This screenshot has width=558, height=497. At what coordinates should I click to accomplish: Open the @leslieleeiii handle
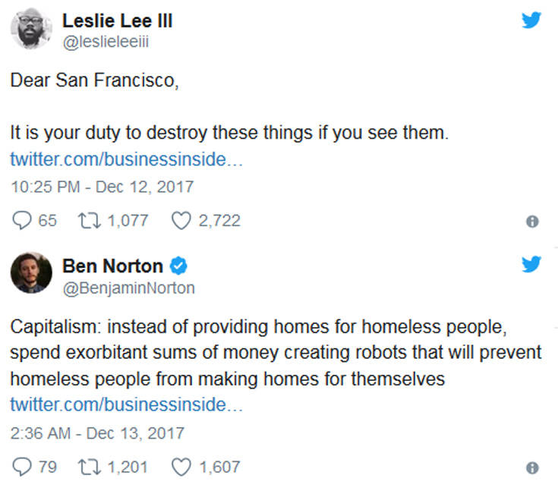[106, 42]
